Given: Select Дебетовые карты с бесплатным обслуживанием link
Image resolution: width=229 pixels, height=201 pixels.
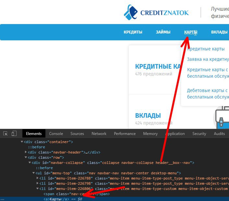Looking at the screenshot, I should click(208, 94).
